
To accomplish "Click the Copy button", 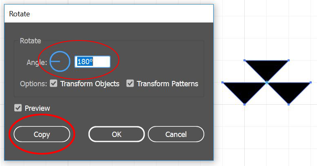I will (x=42, y=134).
